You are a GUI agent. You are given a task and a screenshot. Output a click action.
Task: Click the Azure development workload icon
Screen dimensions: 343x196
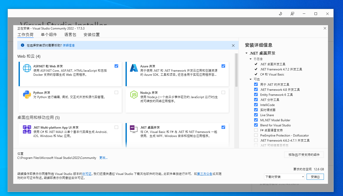pos(133,68)
